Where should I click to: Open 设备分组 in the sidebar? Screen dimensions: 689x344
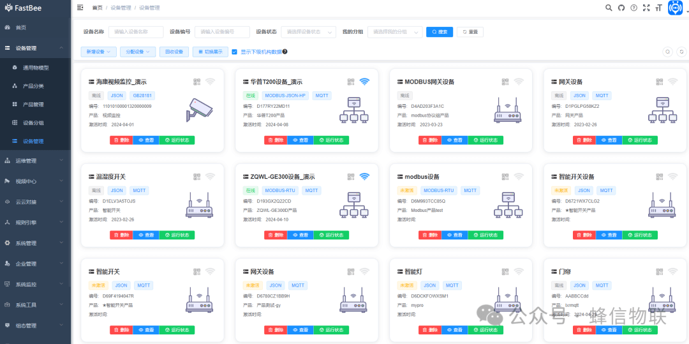[35, 123]
